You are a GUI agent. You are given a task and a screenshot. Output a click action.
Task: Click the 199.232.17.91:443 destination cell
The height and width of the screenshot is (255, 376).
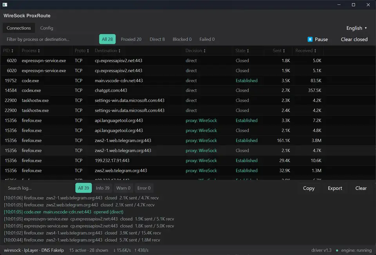[x=112, y=161]
